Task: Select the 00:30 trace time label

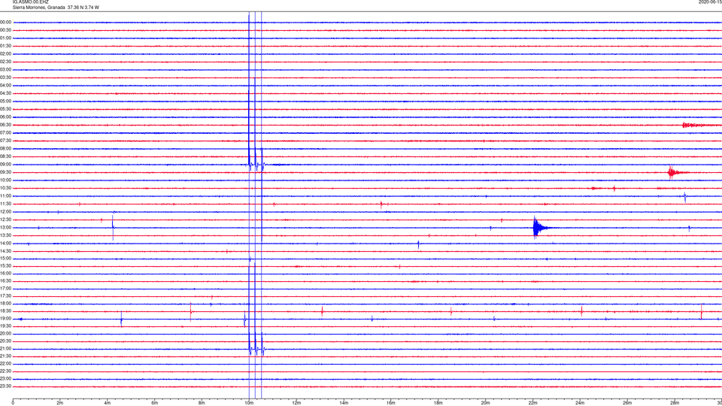Action: click(x=5, y=30)
